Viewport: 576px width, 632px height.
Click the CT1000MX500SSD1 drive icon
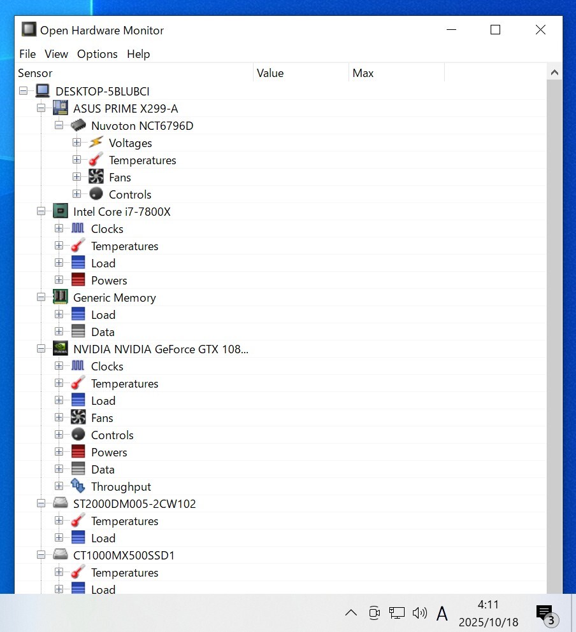pos(60,554)
